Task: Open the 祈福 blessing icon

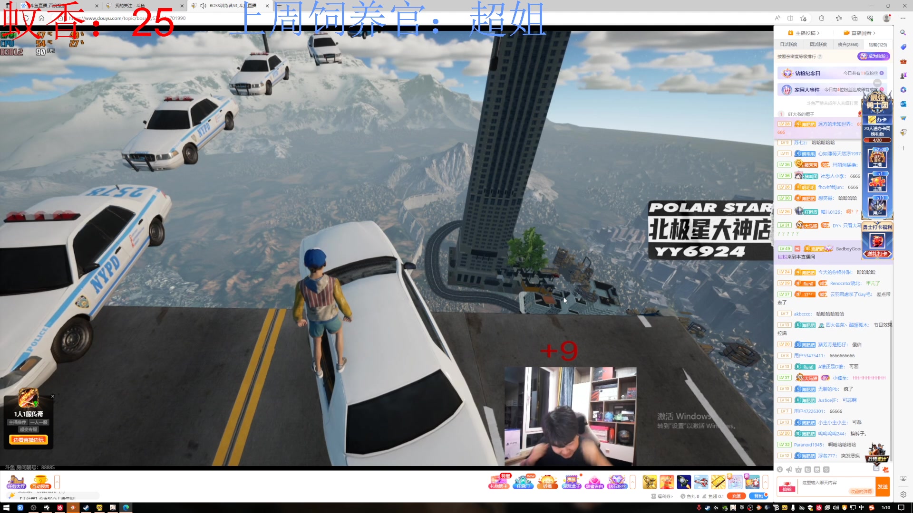Action: click(547, 482)
